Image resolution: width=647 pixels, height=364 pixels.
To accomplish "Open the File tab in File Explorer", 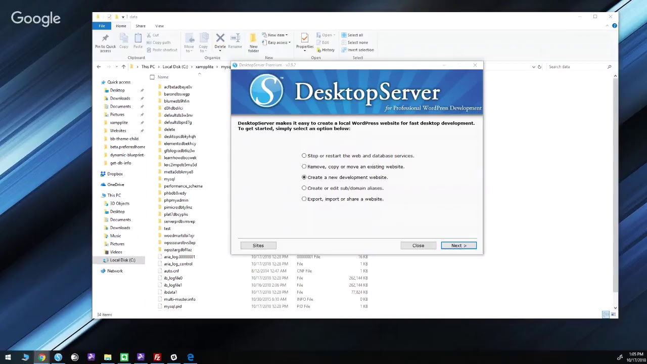I will coord(102,26).
